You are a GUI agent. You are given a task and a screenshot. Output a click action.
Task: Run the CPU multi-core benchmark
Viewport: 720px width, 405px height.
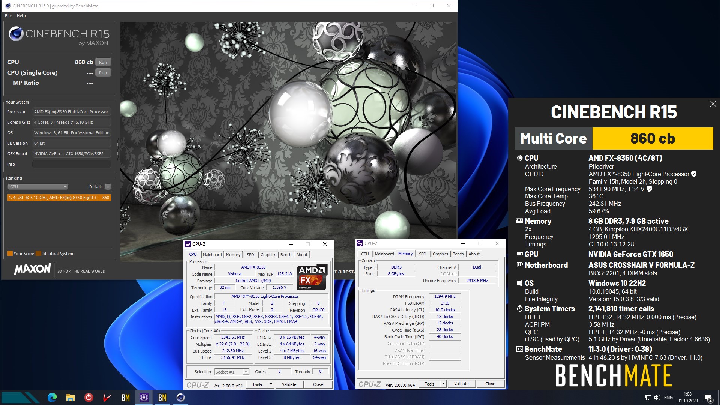point(103,62)
